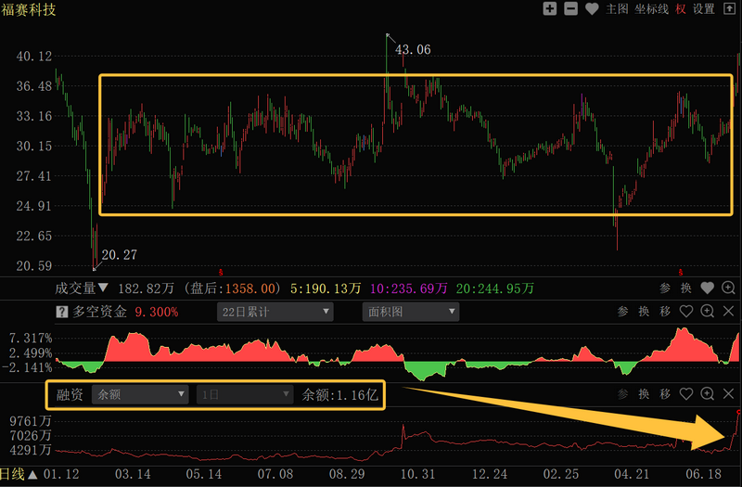The image size is (742, 487).
Task: Open the 坐标线 menu
Action: pyautogui.click(x=652, y=9)
